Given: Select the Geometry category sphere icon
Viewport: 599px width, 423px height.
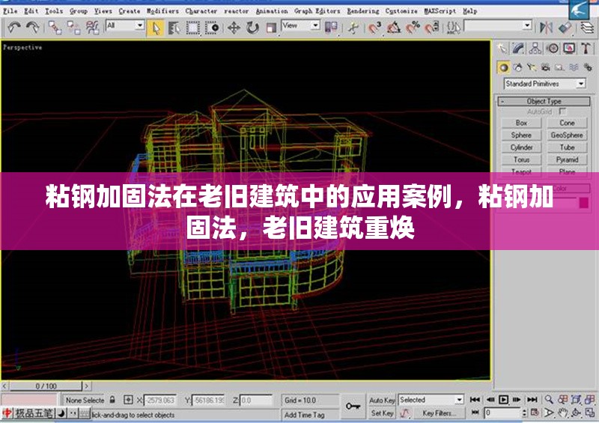Looking at the screenshot, I should click(x=503, y=67).
